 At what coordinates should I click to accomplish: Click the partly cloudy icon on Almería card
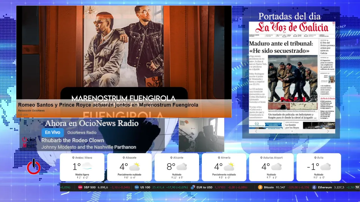pyautogui.click(x=229, y=167)
